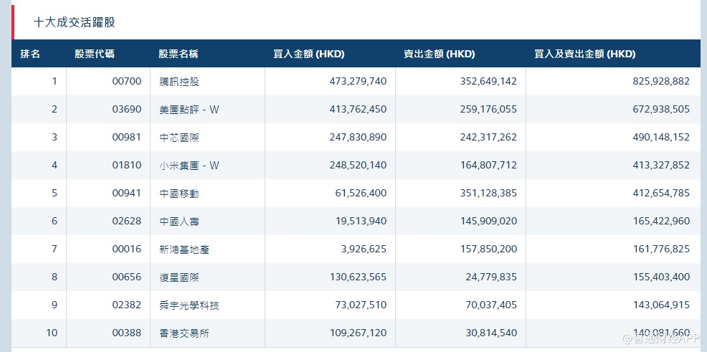Select the 中芯國際 stock name
The height and width of the screenshot is (352, 707).
tap(179, 138)
